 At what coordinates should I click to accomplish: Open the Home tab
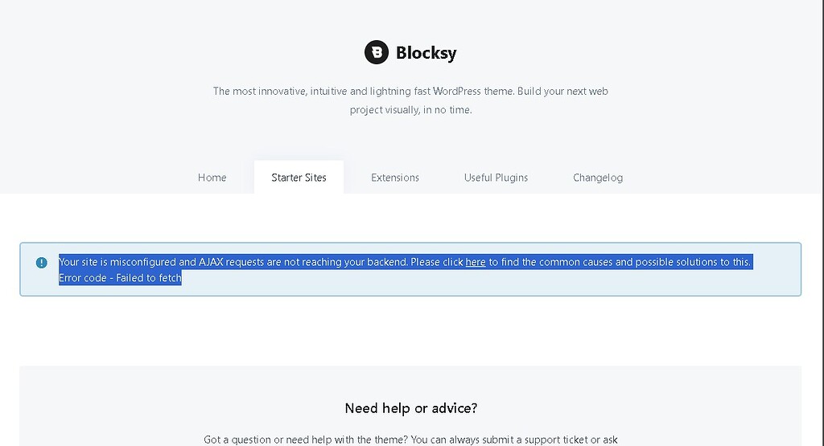click(212, 178)
